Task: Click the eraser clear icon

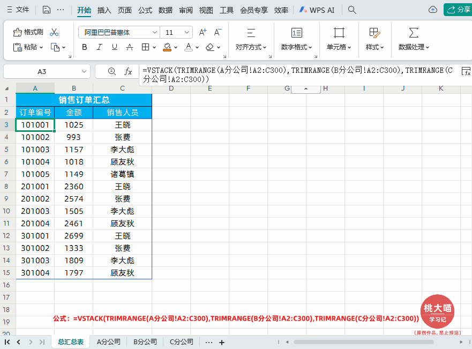Action: pos(210,47)
